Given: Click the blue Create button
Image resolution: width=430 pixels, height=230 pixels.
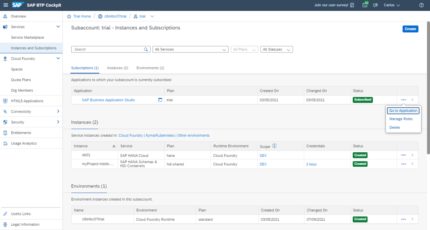Looking at the screenshot, I should click(410, 29).
